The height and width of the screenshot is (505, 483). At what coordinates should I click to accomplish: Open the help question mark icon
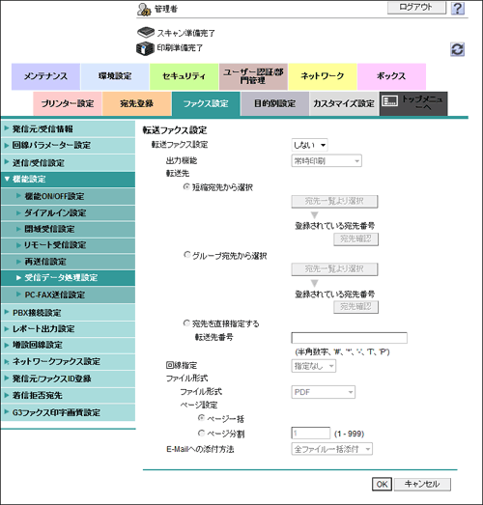[x=458, y=9]
